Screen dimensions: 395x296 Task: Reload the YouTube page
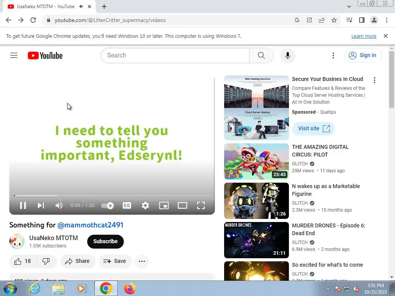[33, 20]
